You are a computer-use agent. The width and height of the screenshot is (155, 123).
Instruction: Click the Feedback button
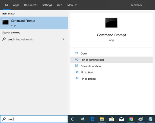[136, 5]
